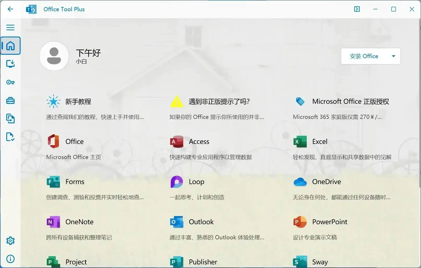Click the 新手教程 star icon
Image resolution: width=421 pixels, height=268 pixels.
53,101
